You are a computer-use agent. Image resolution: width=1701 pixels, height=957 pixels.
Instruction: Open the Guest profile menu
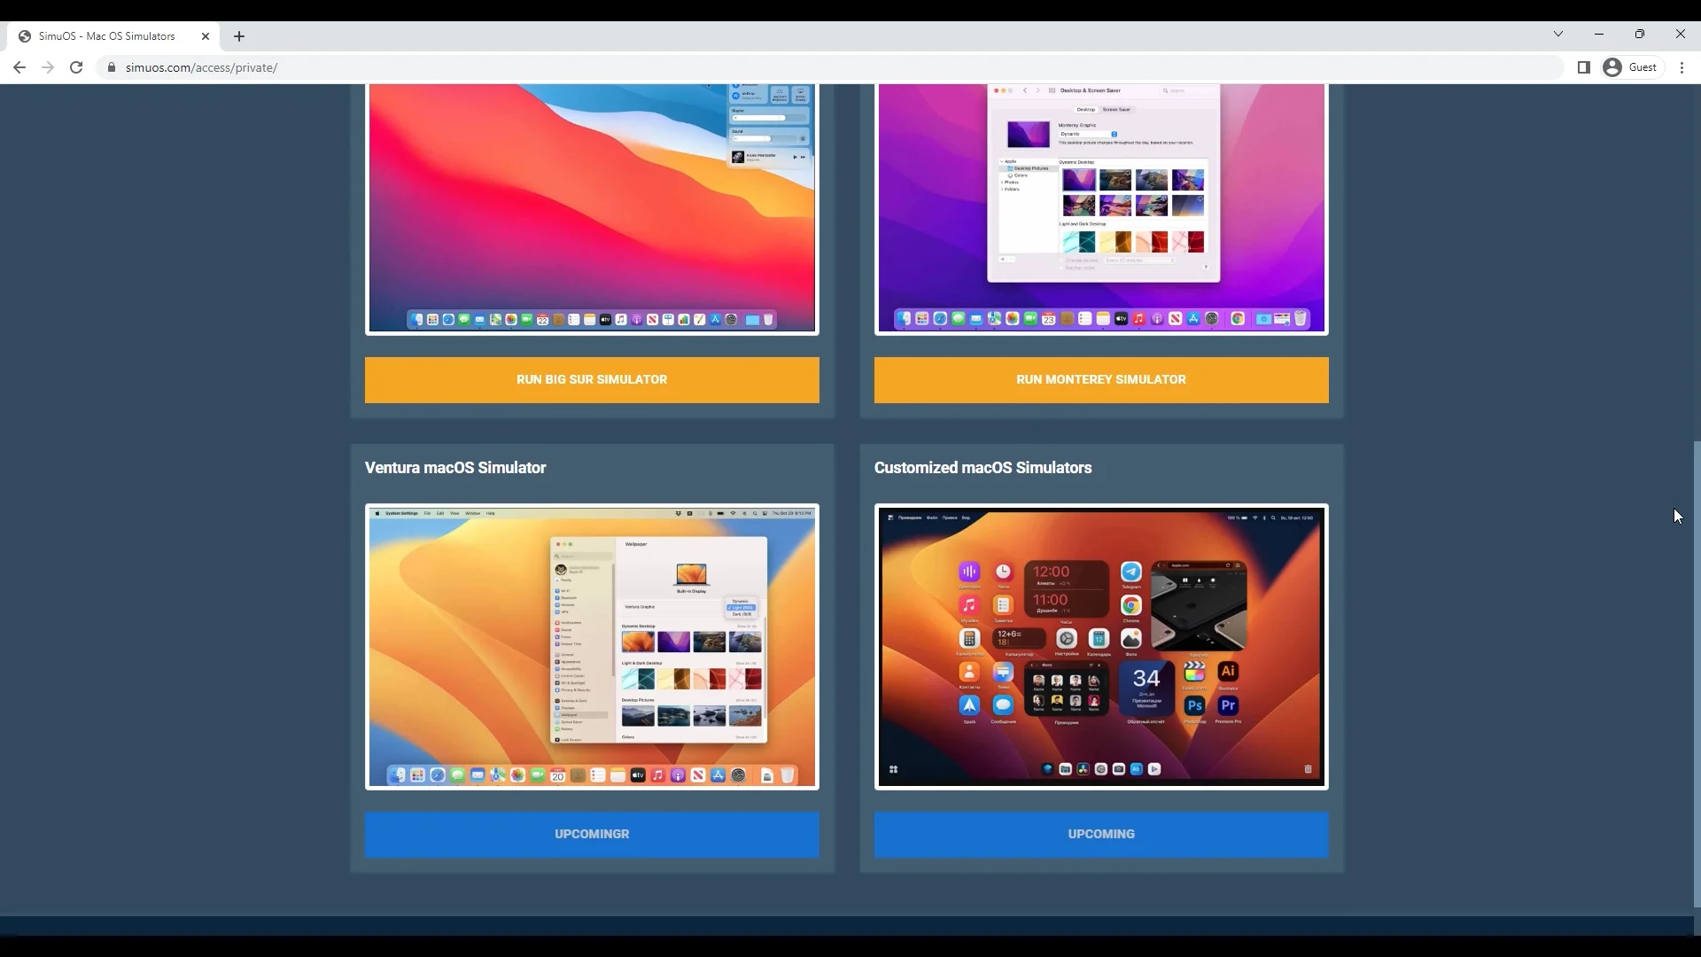point(1632,67)
